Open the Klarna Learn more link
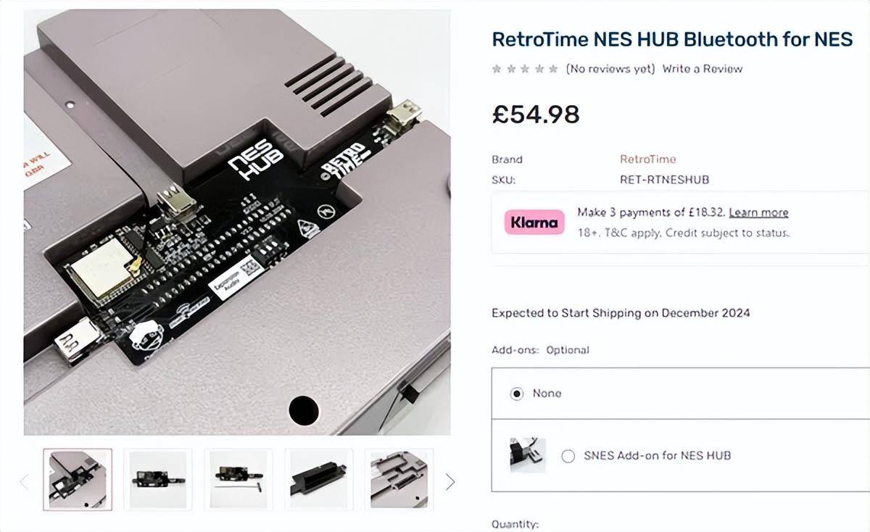The width and height of the screenshot is (870, 532). [x=758, y=212]
